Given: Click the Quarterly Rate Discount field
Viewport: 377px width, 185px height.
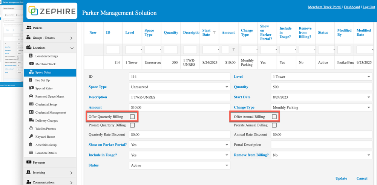Looking at the screenshot, I should coord(179,134).
